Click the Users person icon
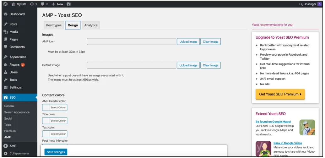The height and width of the screenshot is (158, 325). (x=6, y=72)
